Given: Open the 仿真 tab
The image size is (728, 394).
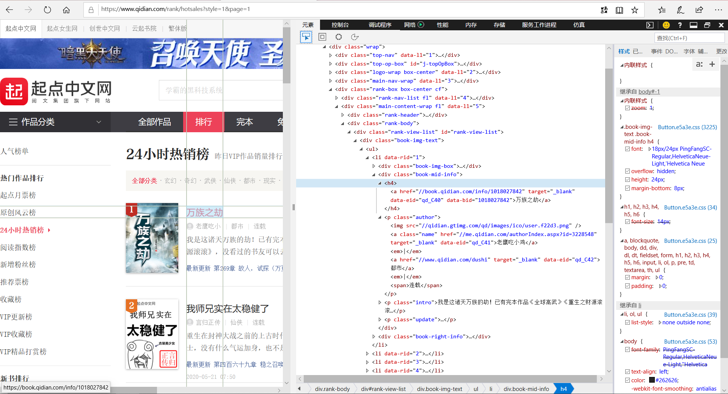Looking at the screenshot, I should tap(579, 25).
